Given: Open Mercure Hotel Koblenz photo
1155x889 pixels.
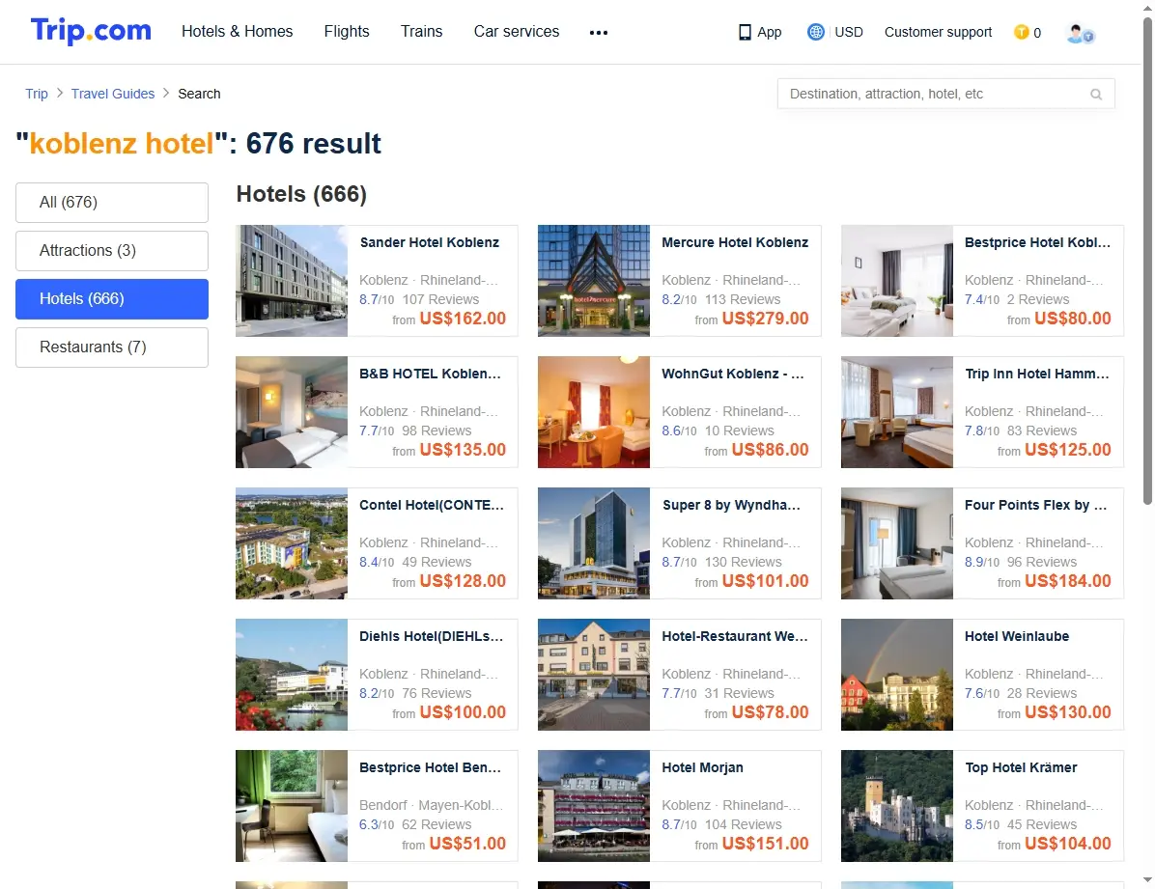Looking at the screenshot, I should click(x=594, y=281).
